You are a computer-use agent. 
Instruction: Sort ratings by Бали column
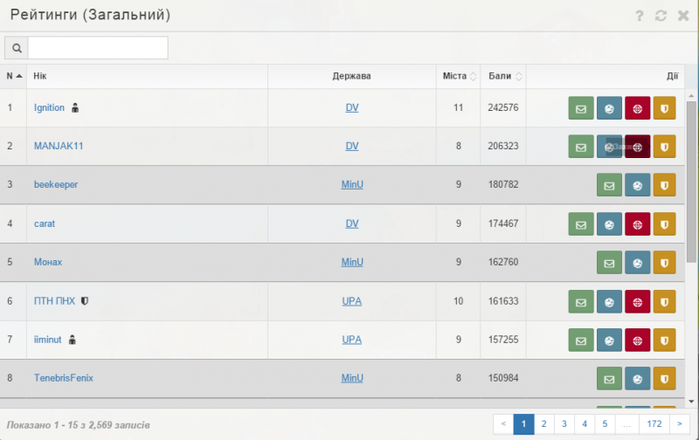(505, 76)
